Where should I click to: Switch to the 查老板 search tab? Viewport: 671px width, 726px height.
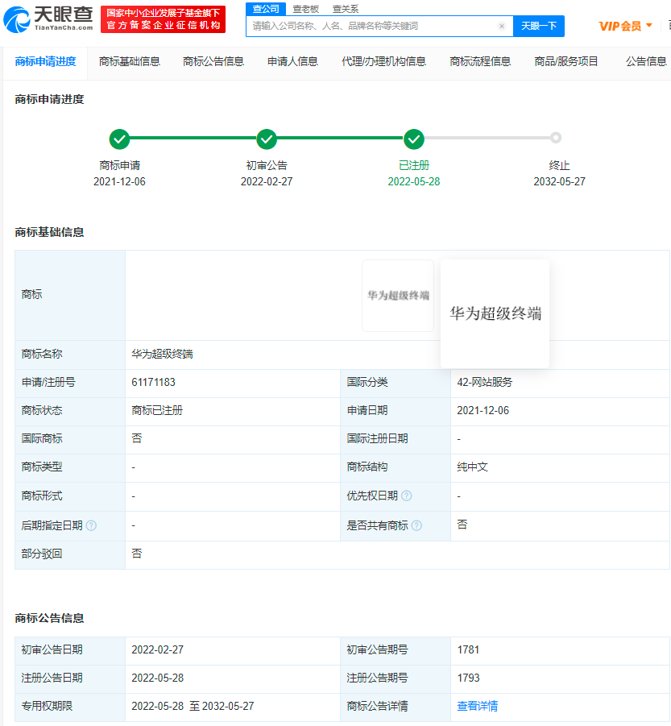tap(305, 9)
